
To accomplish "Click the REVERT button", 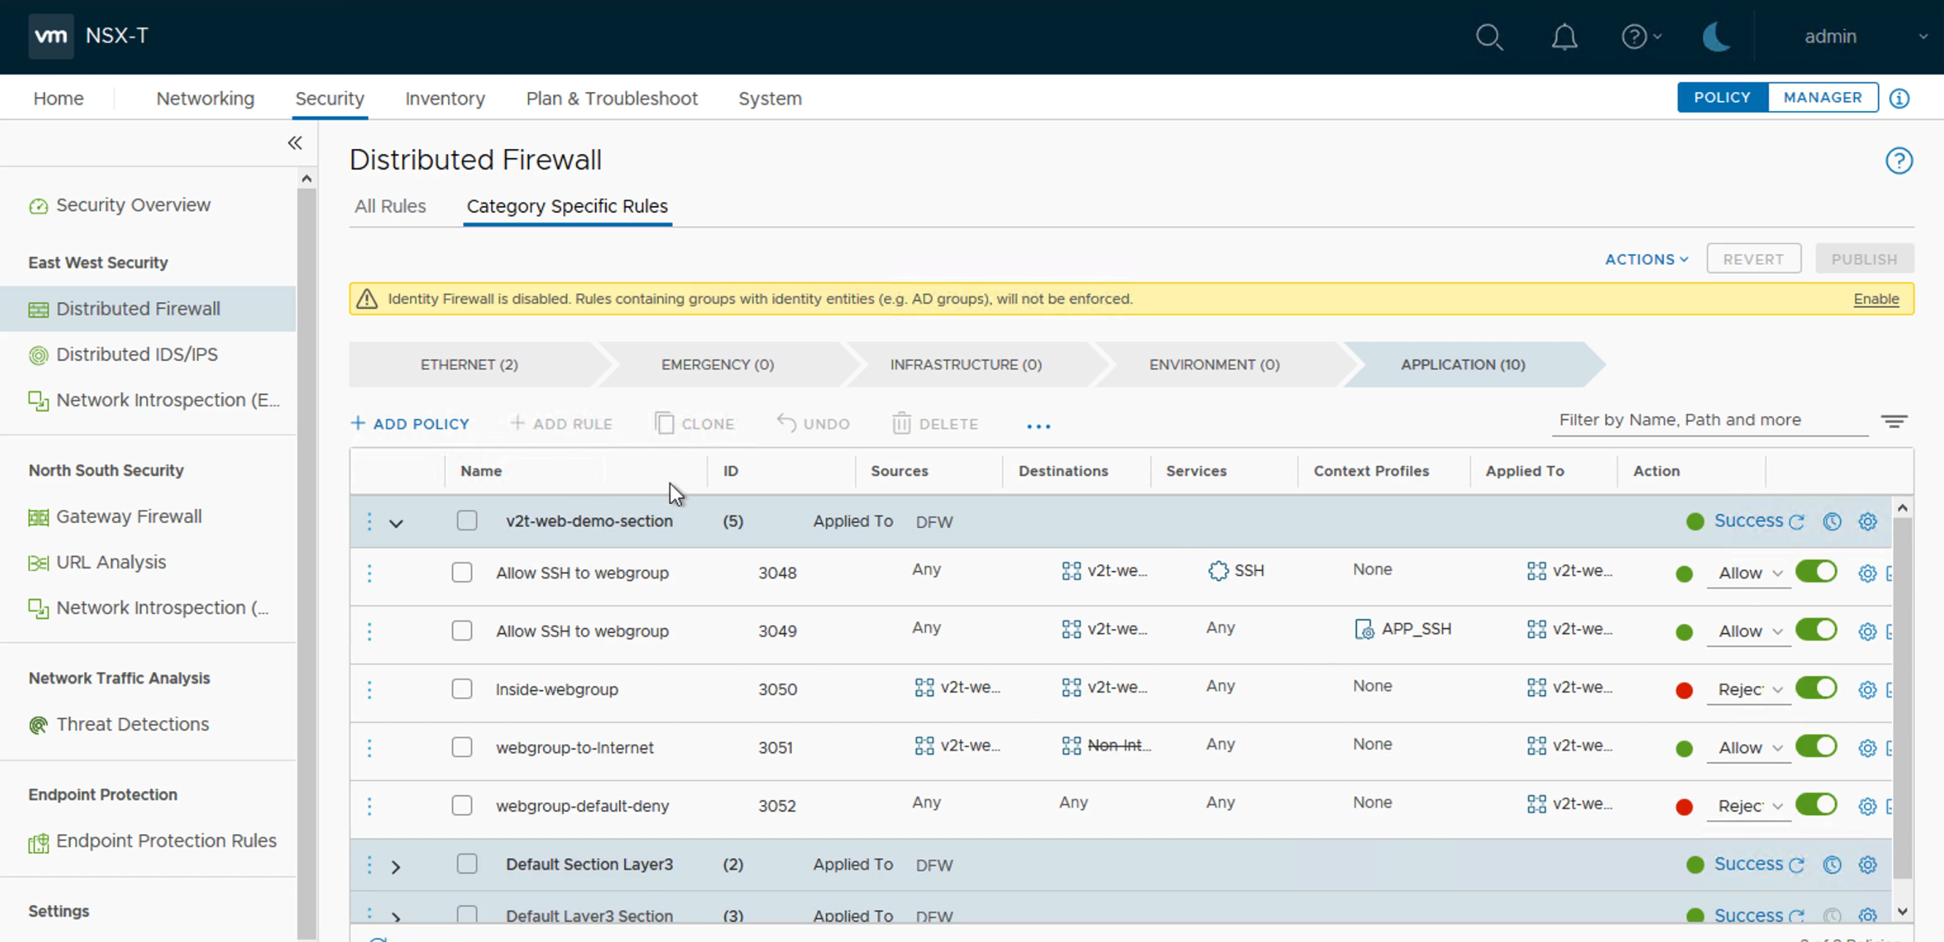I will tap(1753, 259).
